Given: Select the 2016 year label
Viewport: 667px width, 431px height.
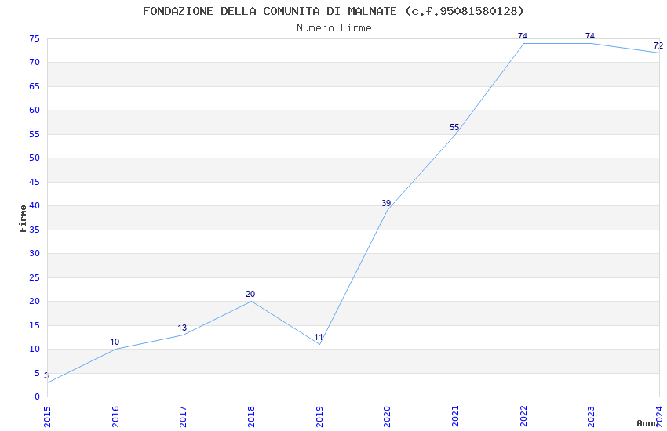Looking at the screenshot, I should [115, 417].
